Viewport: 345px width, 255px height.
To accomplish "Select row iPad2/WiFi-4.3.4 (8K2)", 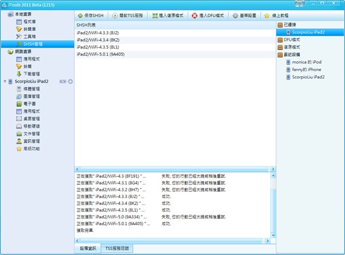I will (175, 40).
